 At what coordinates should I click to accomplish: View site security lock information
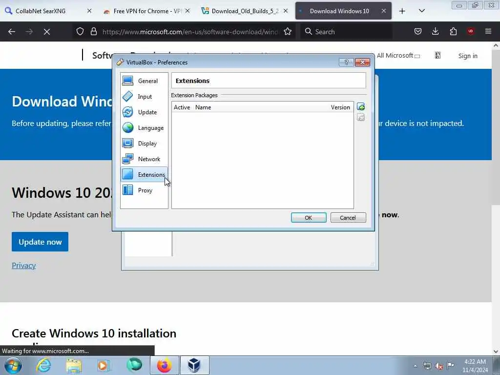click(93, 31)
